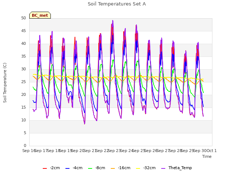Click the Sep 23 x-axis label
This screenshot has width=234, height=175.
114,151
